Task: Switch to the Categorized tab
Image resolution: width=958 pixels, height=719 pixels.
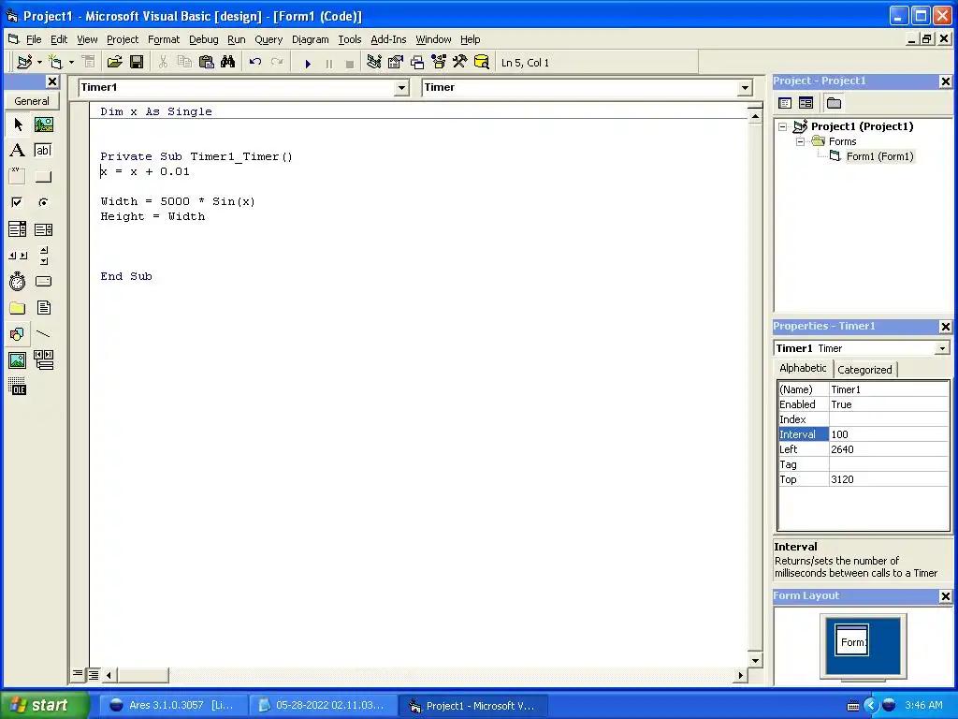Action: (864, 370)
